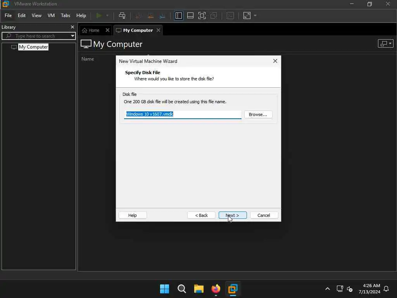The height and width of the screenshot is (298, 397).
Task: Open the notifications bell icon
Action: [x=386, y=289]
